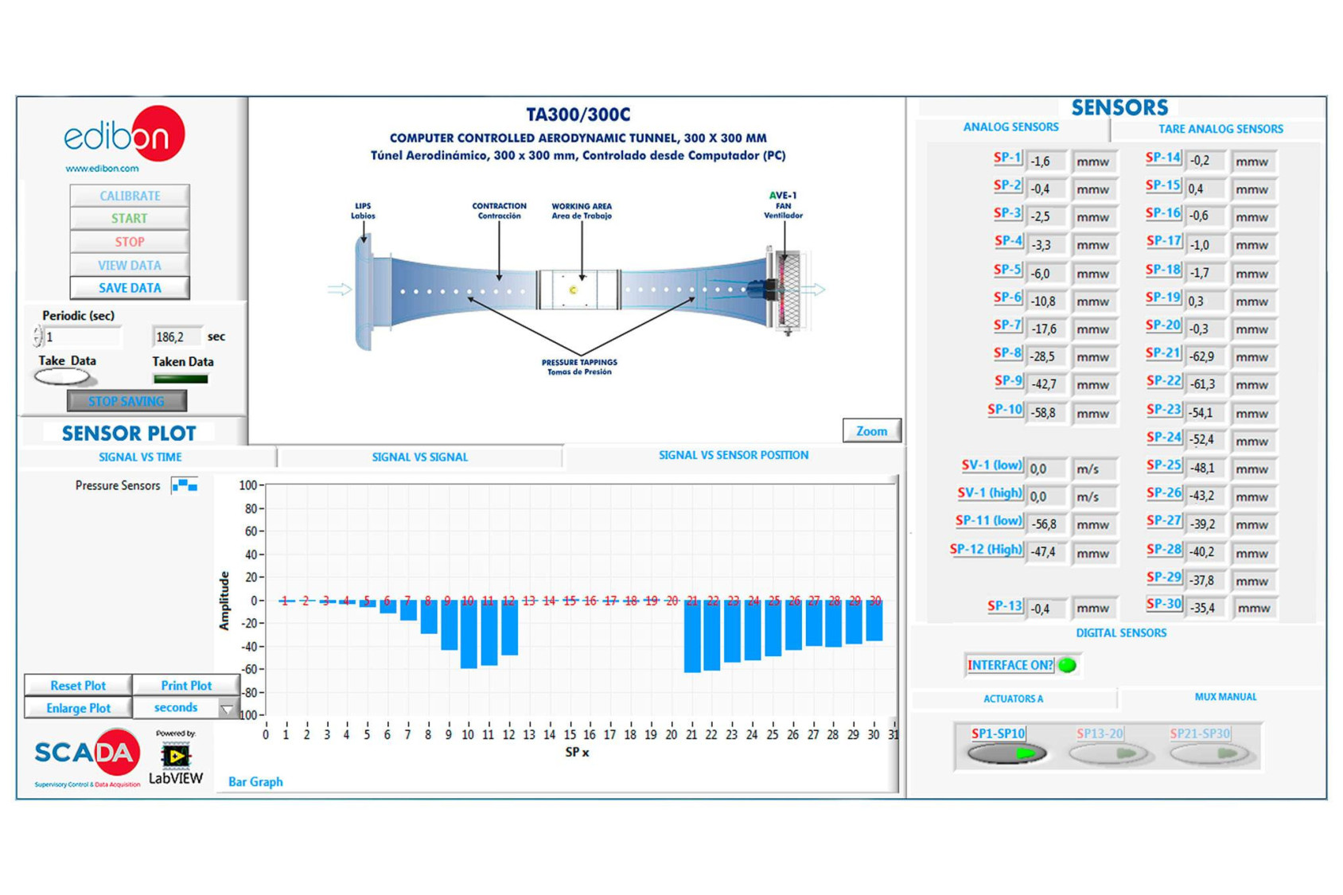Click the Periodic sec input field
1343x895 pixels.
(82, 337)
